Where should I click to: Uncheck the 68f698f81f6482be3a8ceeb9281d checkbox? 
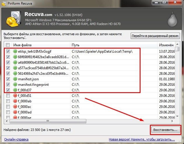tap(8, 57)
